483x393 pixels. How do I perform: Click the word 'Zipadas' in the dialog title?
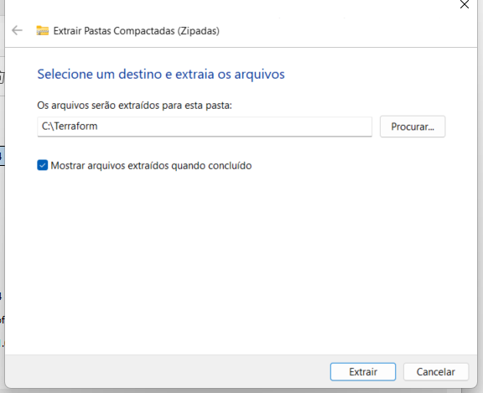pyautogui.click(x=199, y=31)
